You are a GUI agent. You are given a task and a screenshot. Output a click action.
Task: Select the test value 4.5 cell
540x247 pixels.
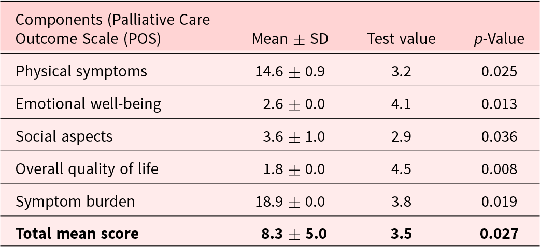coord(401,169)
